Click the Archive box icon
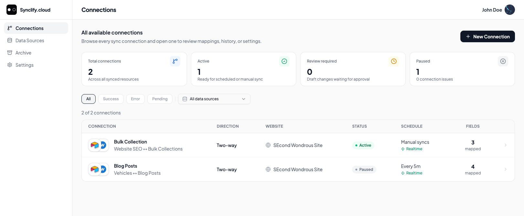The height and width of the screenshot is (216, 524). 10,53
